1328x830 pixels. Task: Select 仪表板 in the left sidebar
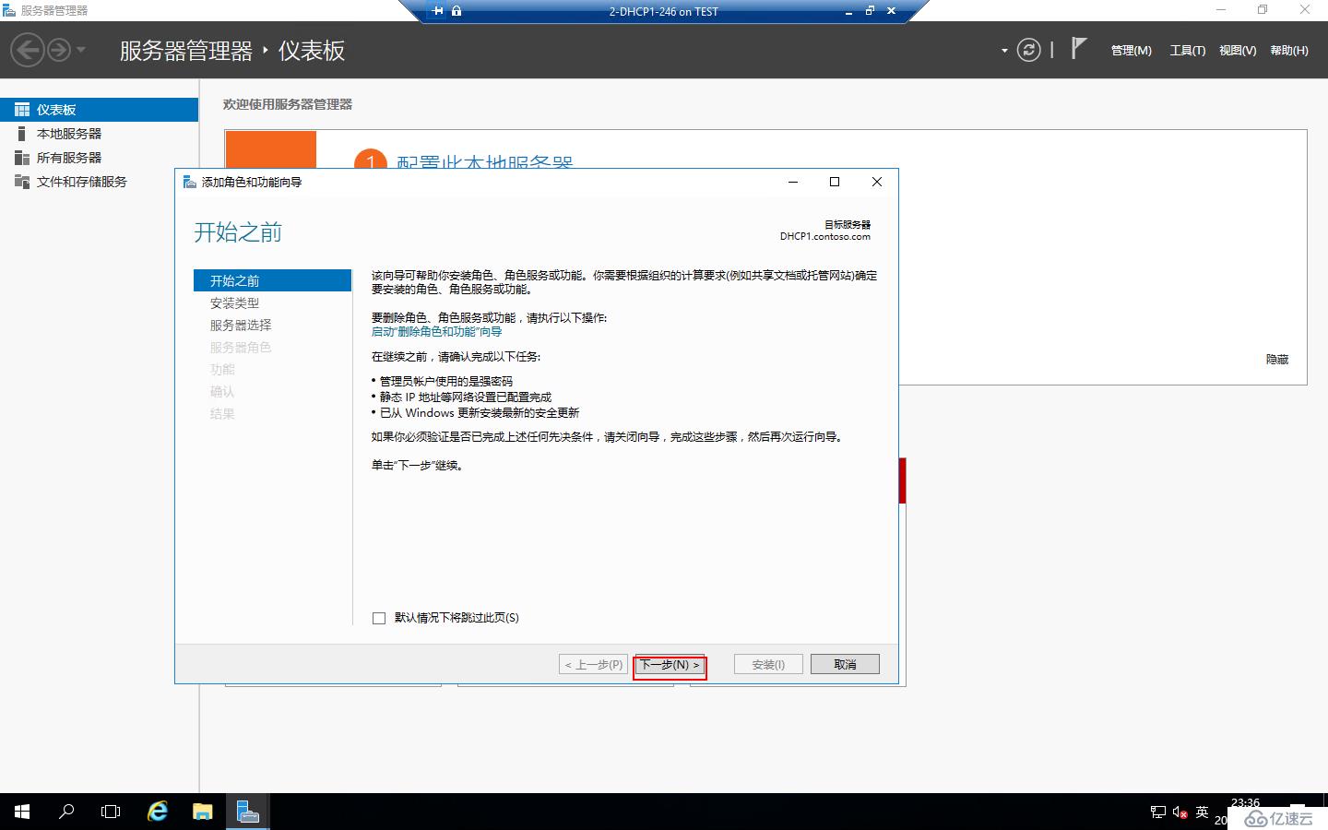(99, 110)
